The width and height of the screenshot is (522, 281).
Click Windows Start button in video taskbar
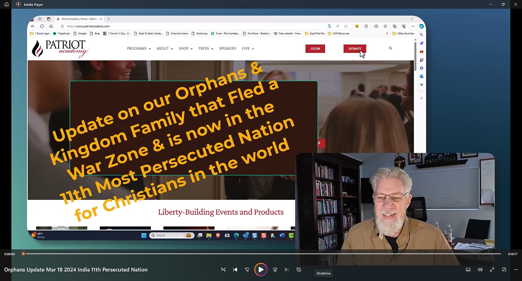click(144, 235)
